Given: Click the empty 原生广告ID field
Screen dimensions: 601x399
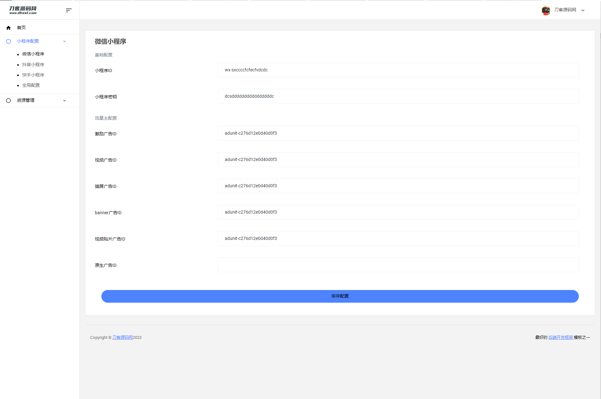Looking at the screenshot, I should click(x=398, y=265).
